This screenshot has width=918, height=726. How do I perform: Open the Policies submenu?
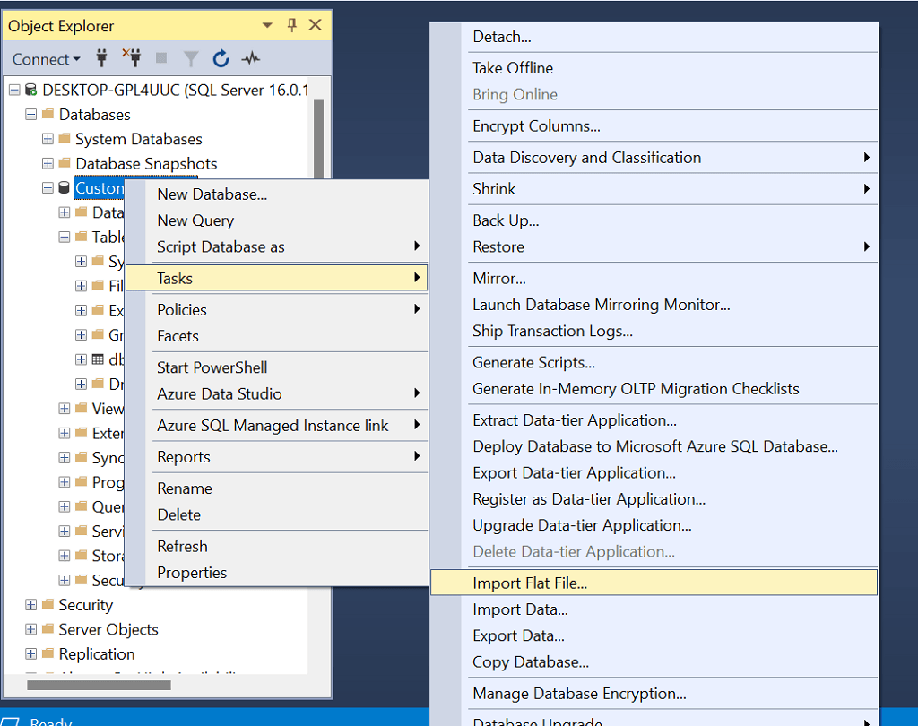point(278,310)
